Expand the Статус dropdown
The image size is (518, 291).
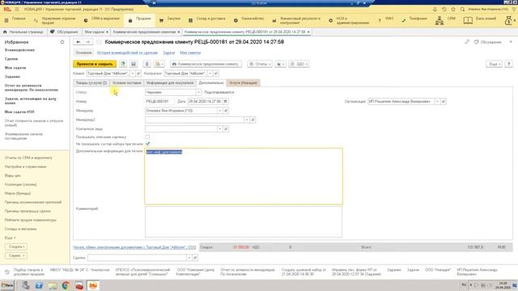point(198,92)
